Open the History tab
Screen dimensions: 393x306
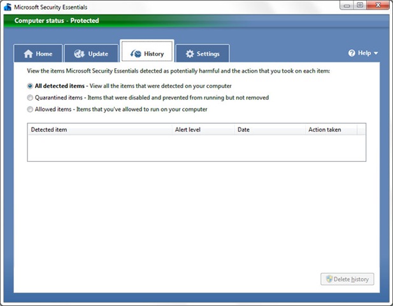(147, 51)
